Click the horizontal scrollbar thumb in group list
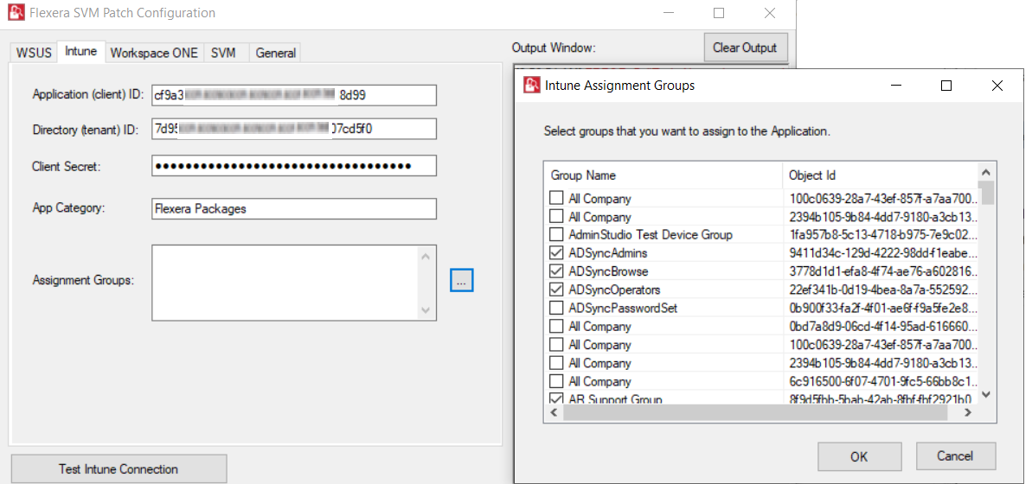This screenshot has height=484, width=1032. 755,412
